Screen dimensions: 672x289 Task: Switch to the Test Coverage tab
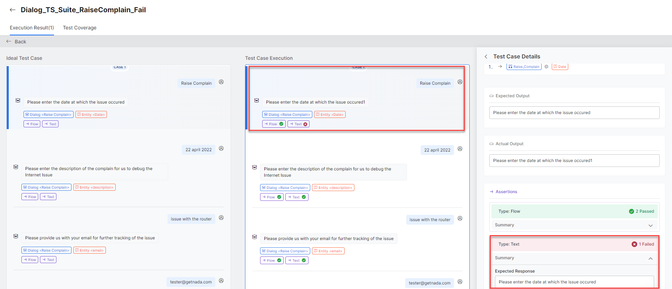[x=80, y=28]
